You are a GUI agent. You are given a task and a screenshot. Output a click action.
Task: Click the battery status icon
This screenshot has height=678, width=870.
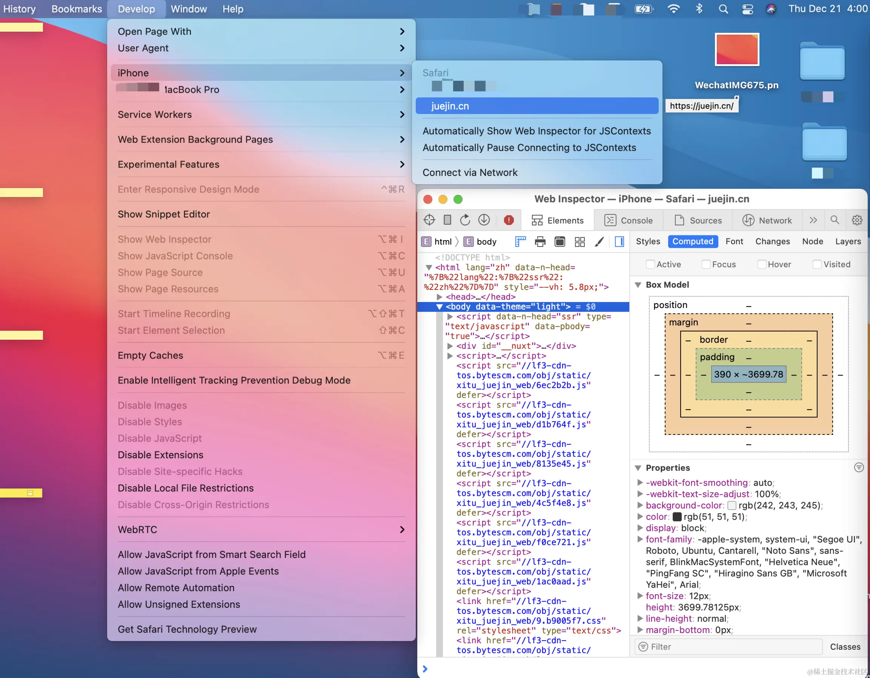click(x=644, y=9)
